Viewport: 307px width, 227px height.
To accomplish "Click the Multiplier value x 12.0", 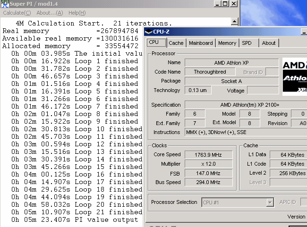I will [x=208, y=164].
